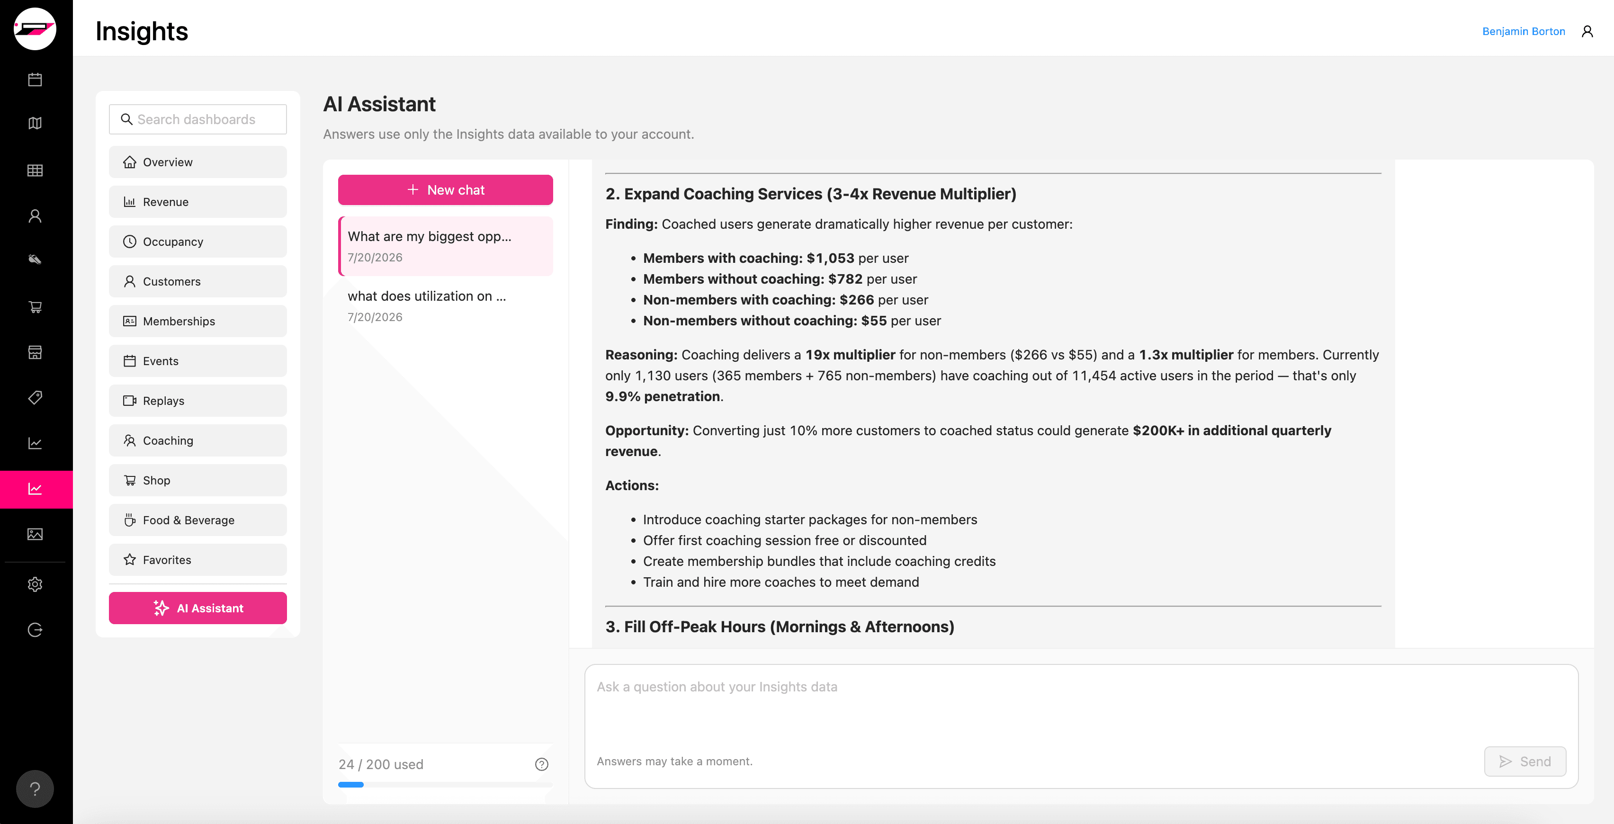The image size is (1614, 824).
Task: Click the usage progress bar
Action: click(x=446, y=785)
